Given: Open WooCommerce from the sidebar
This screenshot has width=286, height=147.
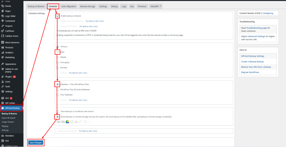Looking at the screenshot, I should click(12, 43).
